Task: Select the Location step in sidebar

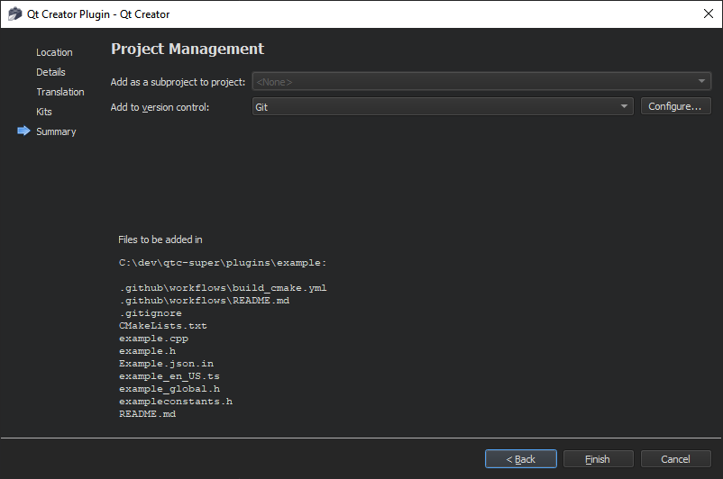Action: pyautogui.click(x=54, y=52)
